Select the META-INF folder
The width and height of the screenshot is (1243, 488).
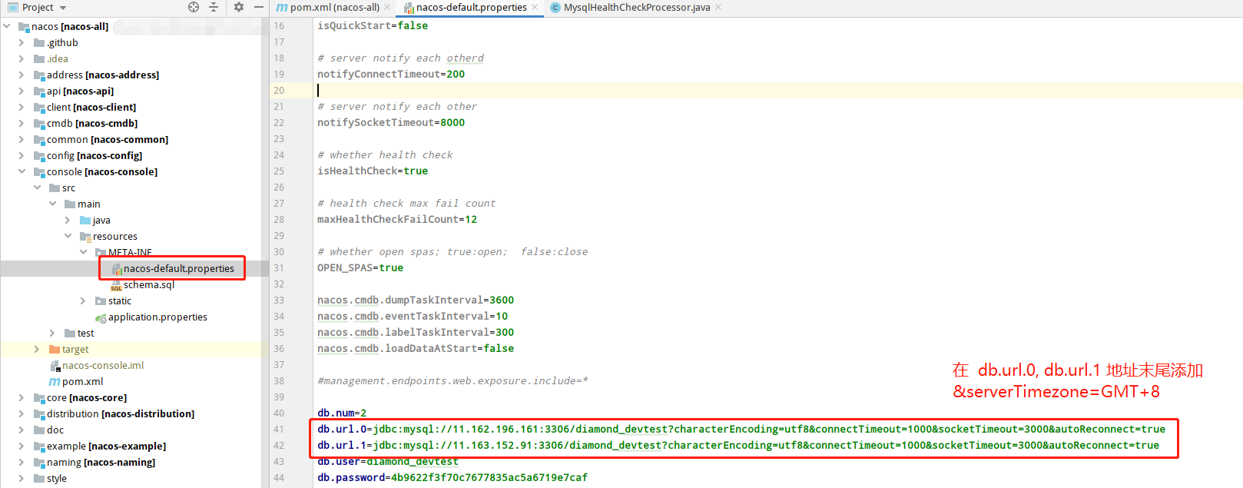pyautogui.click(x=130, y=252)
